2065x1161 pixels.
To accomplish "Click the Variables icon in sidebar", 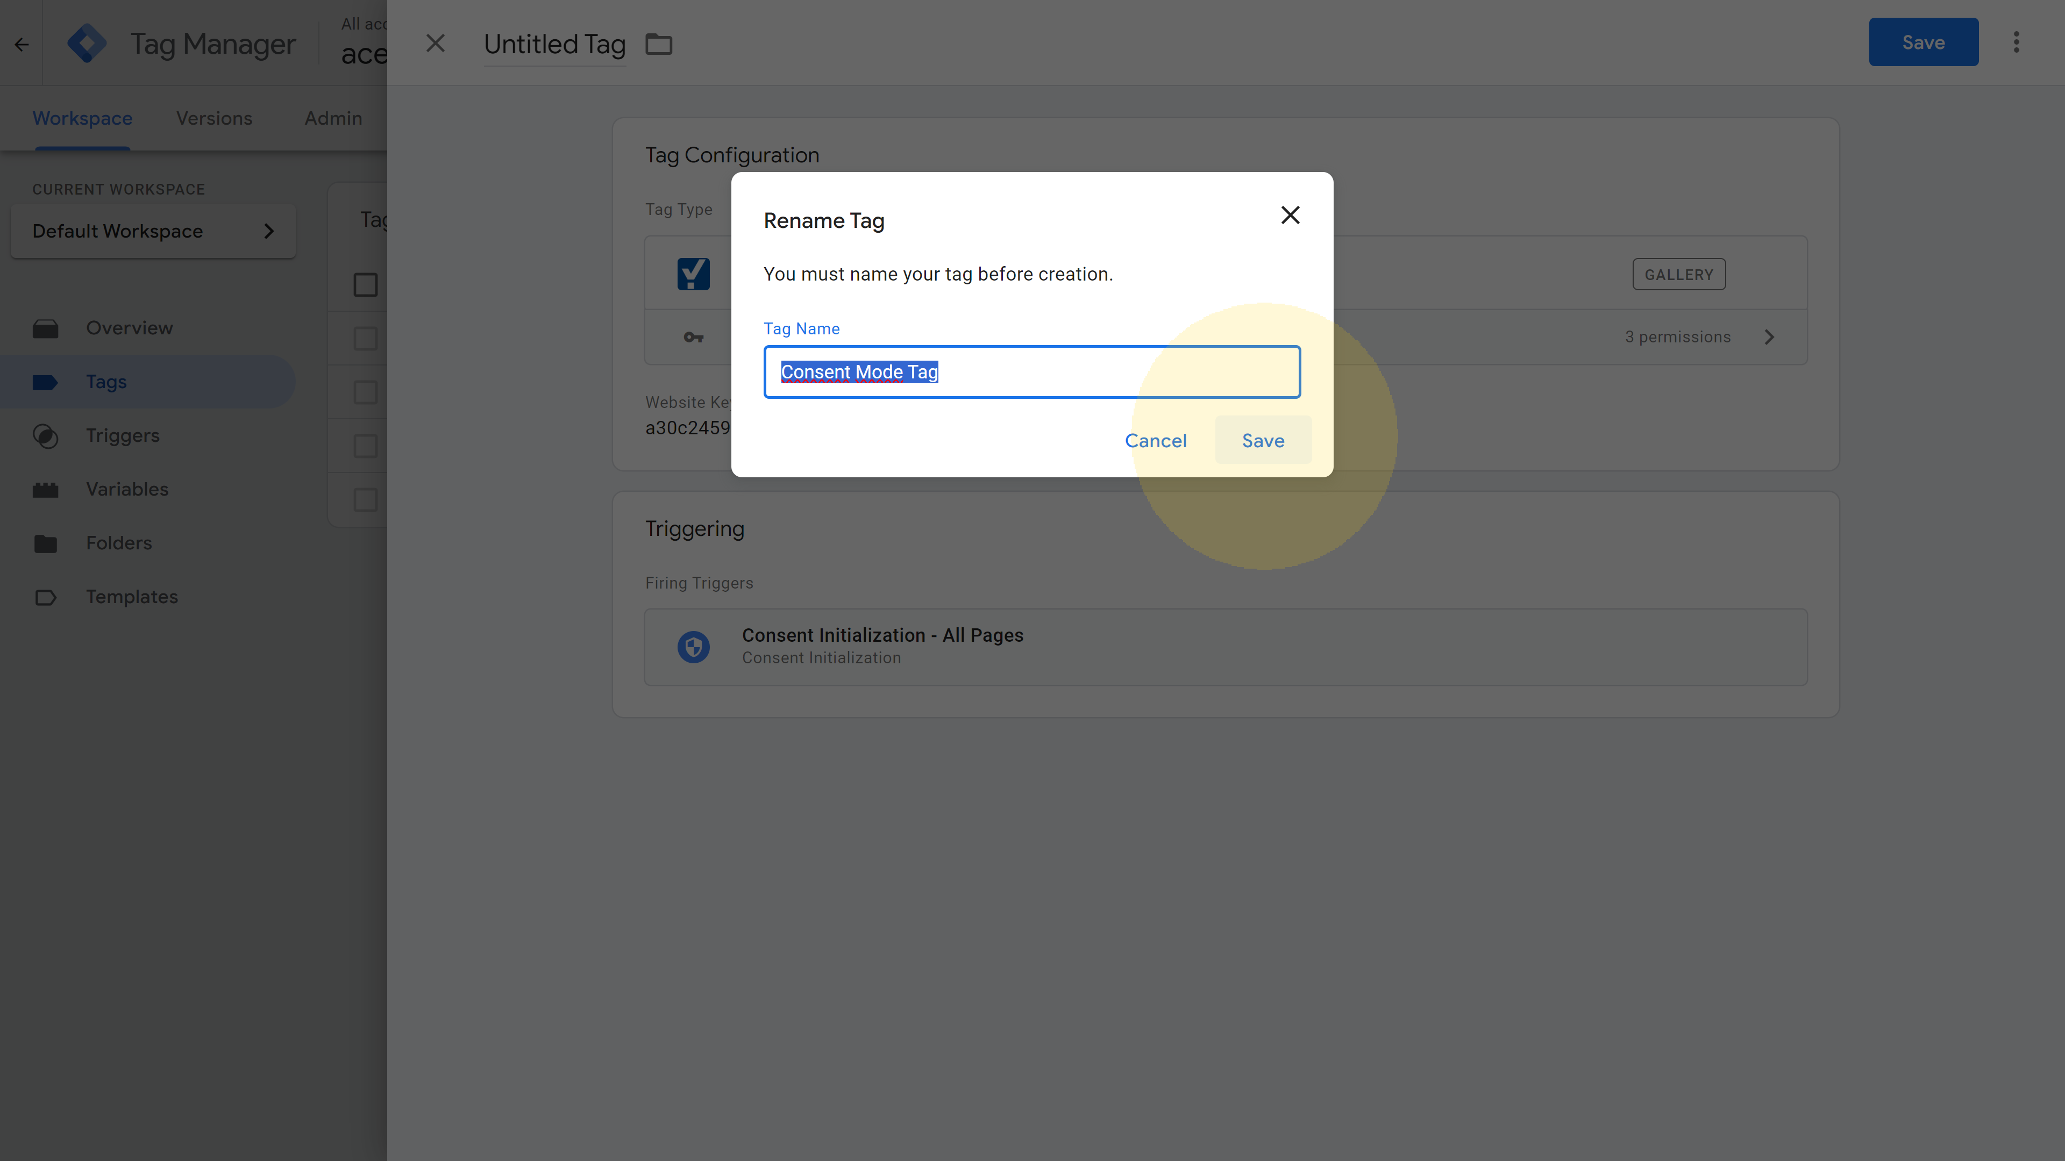I will click(x=46, y=490).
